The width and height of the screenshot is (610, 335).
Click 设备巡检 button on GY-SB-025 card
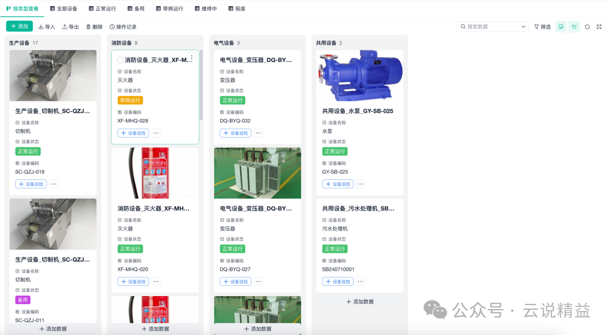(x=338, y=184)
